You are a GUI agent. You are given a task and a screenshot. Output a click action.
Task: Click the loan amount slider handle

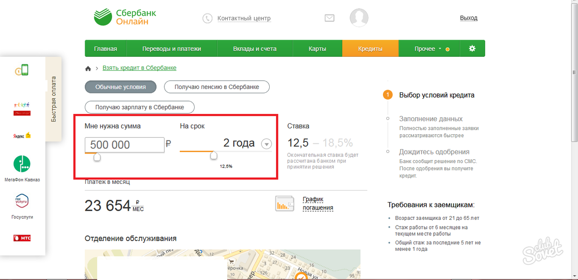[x=97, y=157]
